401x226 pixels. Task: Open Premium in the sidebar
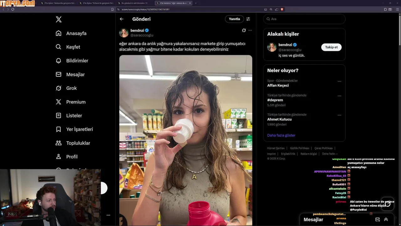point(70,102)
